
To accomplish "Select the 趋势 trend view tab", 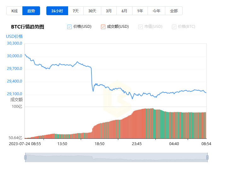I will coord(31,11).
